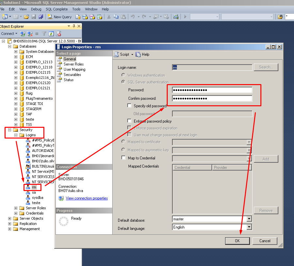Click the Save All icon
Viewport: 294px width, 266px height.
41,17
